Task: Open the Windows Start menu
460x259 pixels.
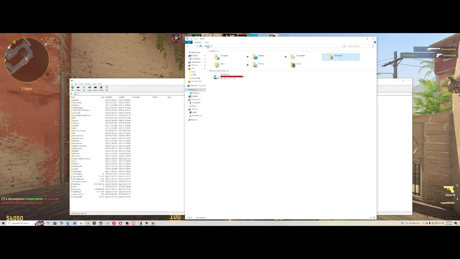Action: (x=3, y=223)
